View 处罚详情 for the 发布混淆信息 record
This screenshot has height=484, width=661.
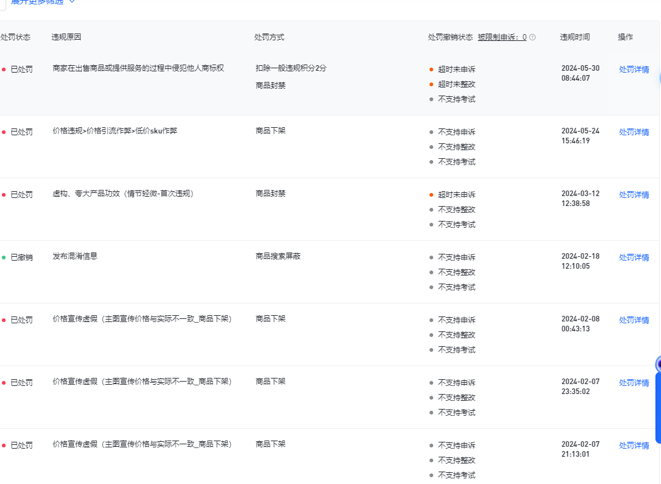click(634, 258)
